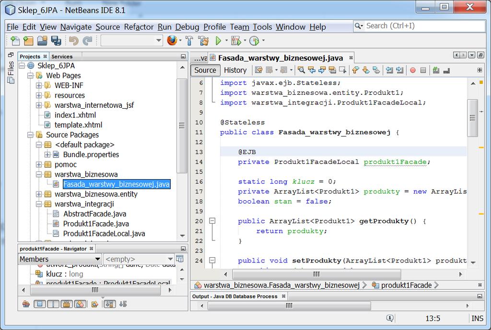Select Produkt1Facade.java in project tree
Viewport: 491px width, 330px height.
click(96, 224)
